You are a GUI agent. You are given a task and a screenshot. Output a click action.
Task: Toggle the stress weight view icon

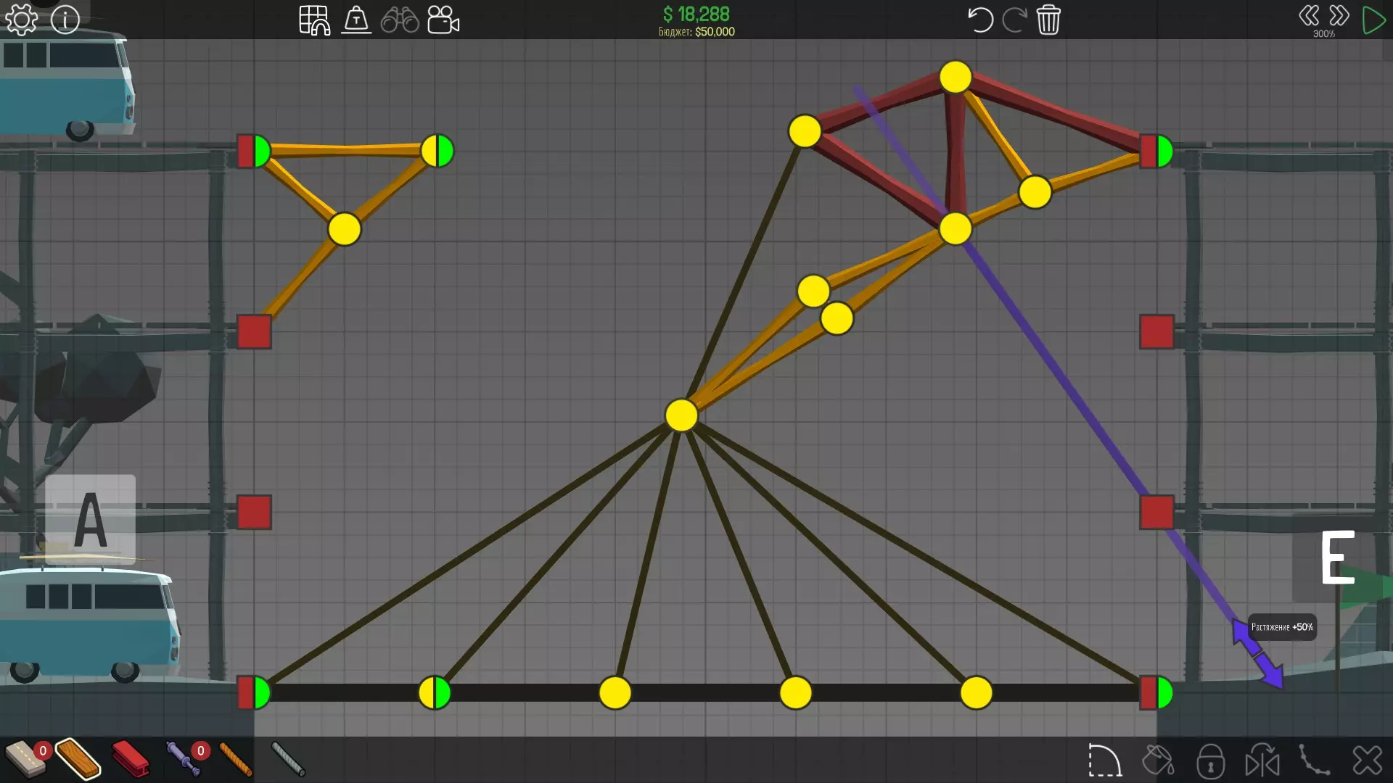pos(356,20)
